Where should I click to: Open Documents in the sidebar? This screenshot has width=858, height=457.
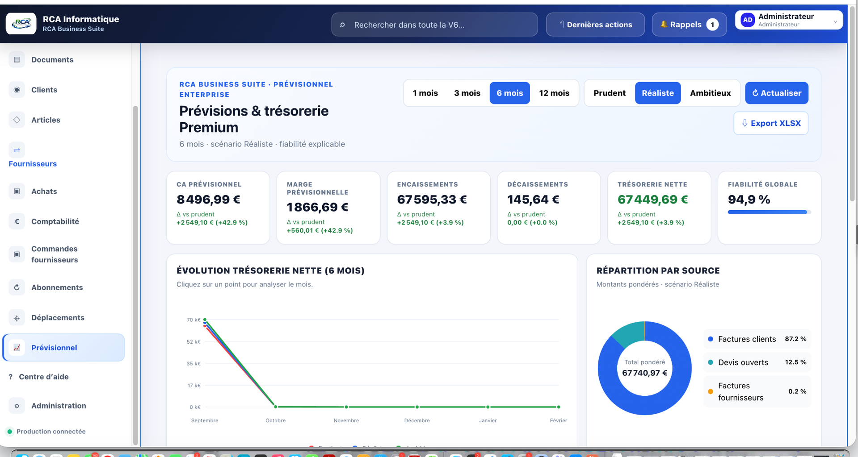[x=63, y=60]
